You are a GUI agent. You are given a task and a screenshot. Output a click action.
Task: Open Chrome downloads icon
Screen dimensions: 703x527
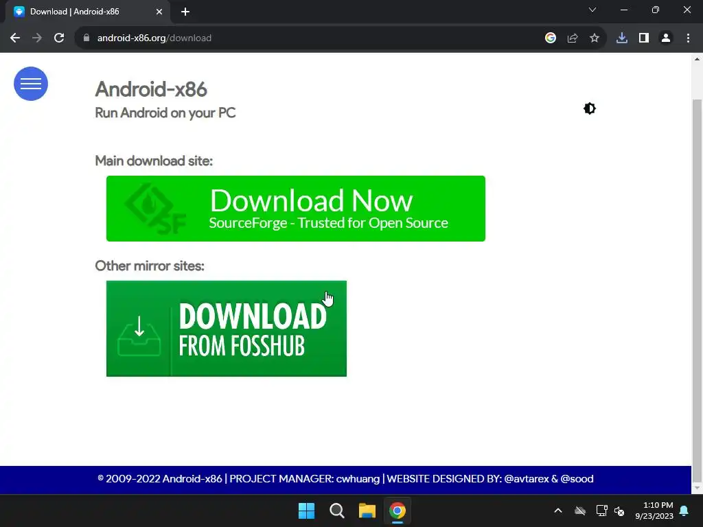622,38
